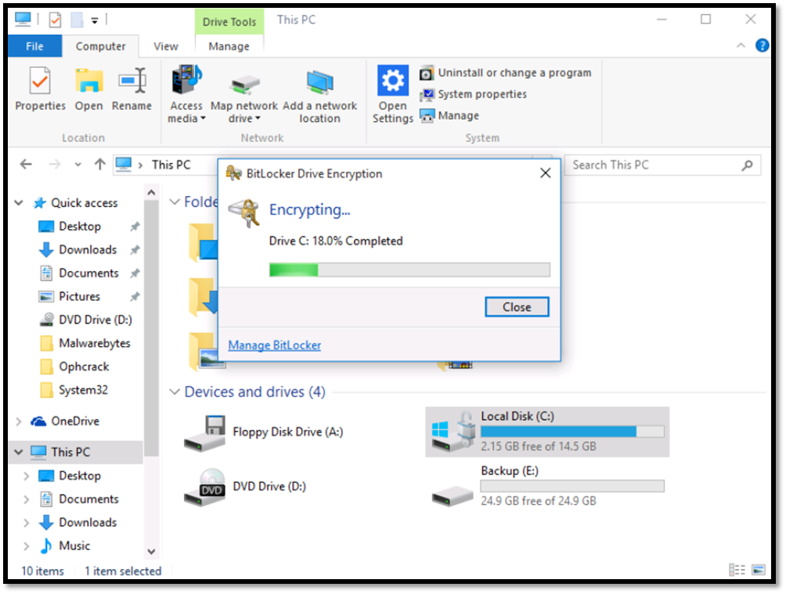The height and width of the screenshot is (594, 786).
Task: Click the Back navigation arrow
Action: pyautogui.click(x=26, y=164)
